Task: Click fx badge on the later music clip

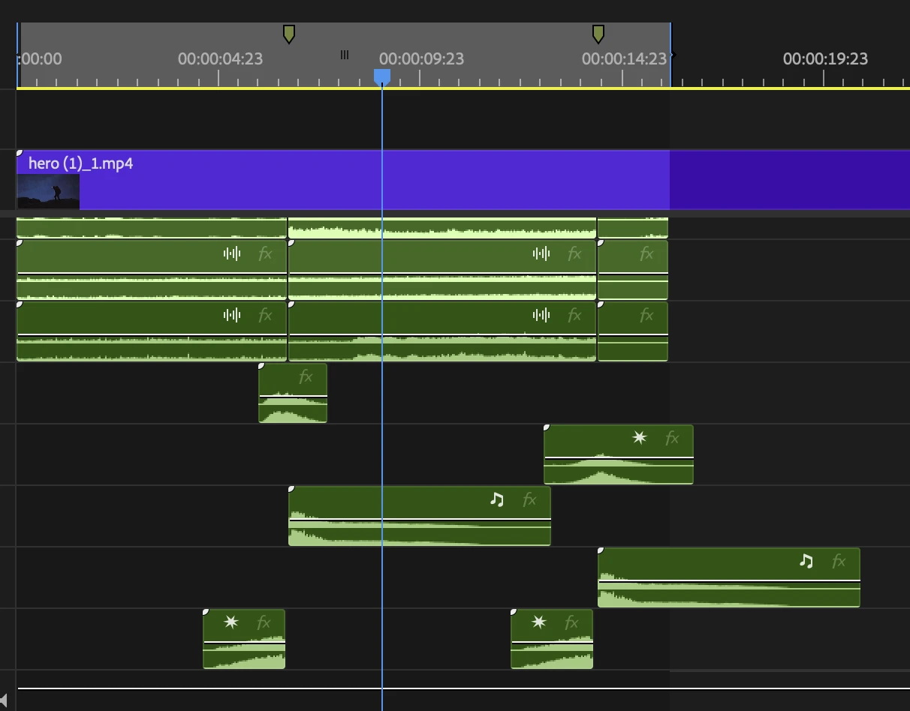Action: [x=839, y=561]
